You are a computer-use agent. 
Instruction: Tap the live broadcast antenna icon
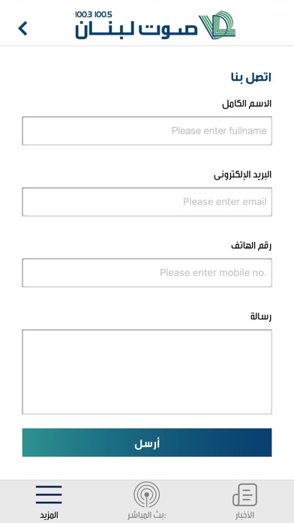tap(147, 494)
